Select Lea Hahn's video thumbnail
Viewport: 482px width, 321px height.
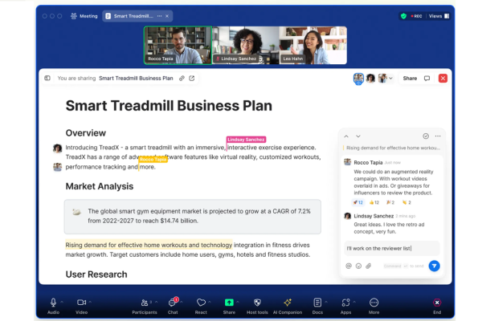pyautogui.click(x=313, y=46)
